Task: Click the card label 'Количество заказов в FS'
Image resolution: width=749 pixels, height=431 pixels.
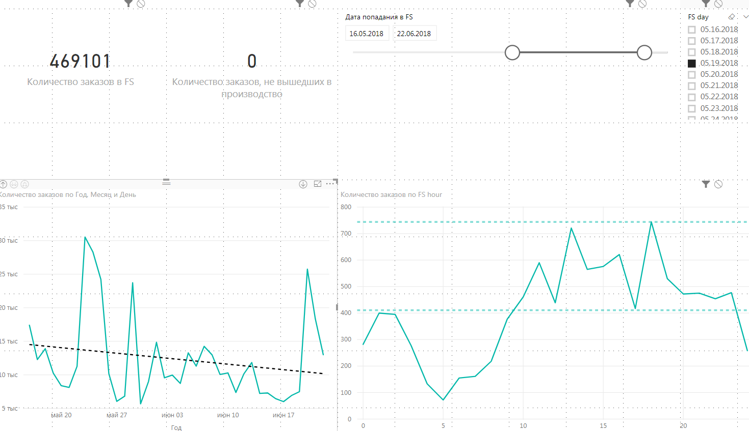Action: tap(81, 82)
